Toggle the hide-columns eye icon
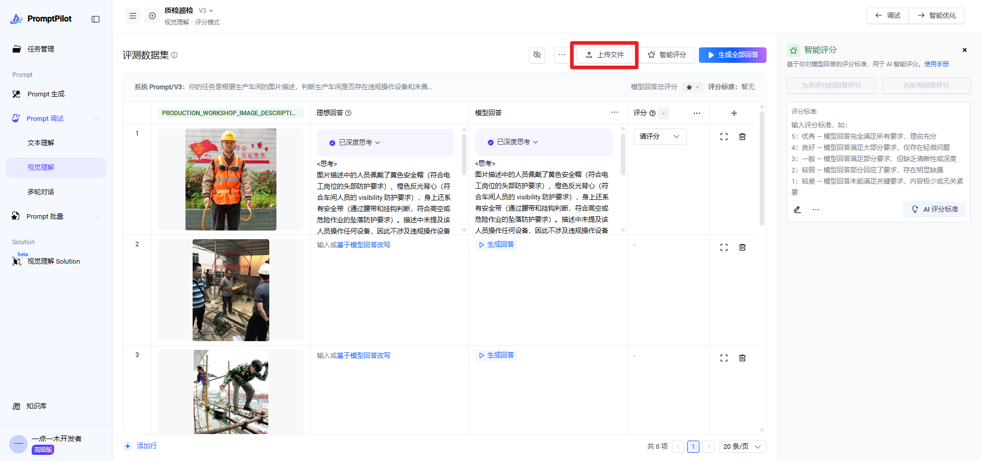Screen dimensions: 981x461 (537, 55)
